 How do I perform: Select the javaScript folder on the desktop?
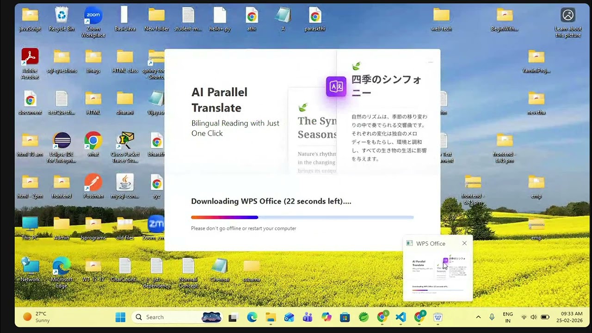[x=30, y=19]
